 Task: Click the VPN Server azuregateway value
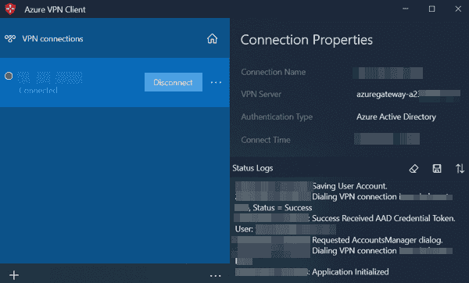pos(408,95)
